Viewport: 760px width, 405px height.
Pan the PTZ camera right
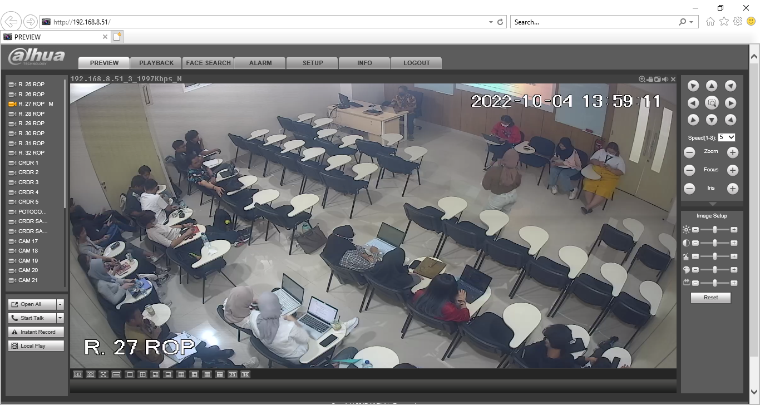coord(731,103)
